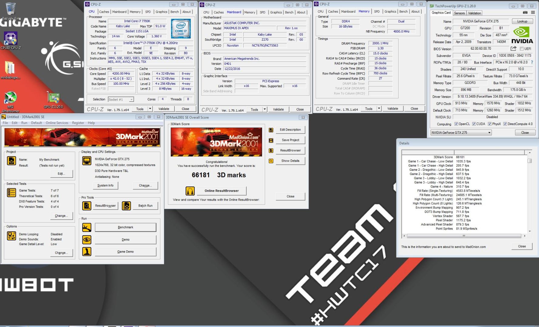This screenshot has height=327, width=539.
Task: Click GPU-Z screenshot camera icon
Action: point(525,13)
